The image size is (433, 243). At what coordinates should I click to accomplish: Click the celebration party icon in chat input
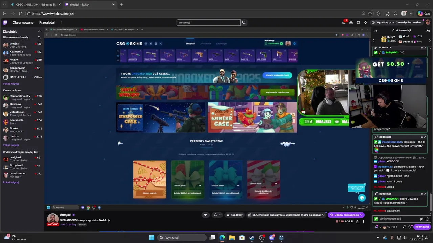(421, 219)
